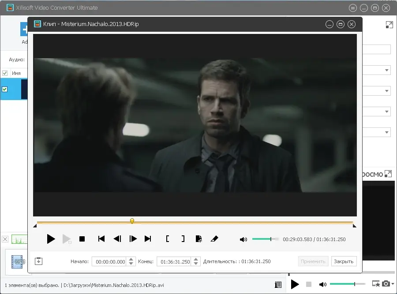This screenshot has height=294, width=397.
Task: Click the Закрыть button
Action: pyautogui.click(x=344, y=261)
